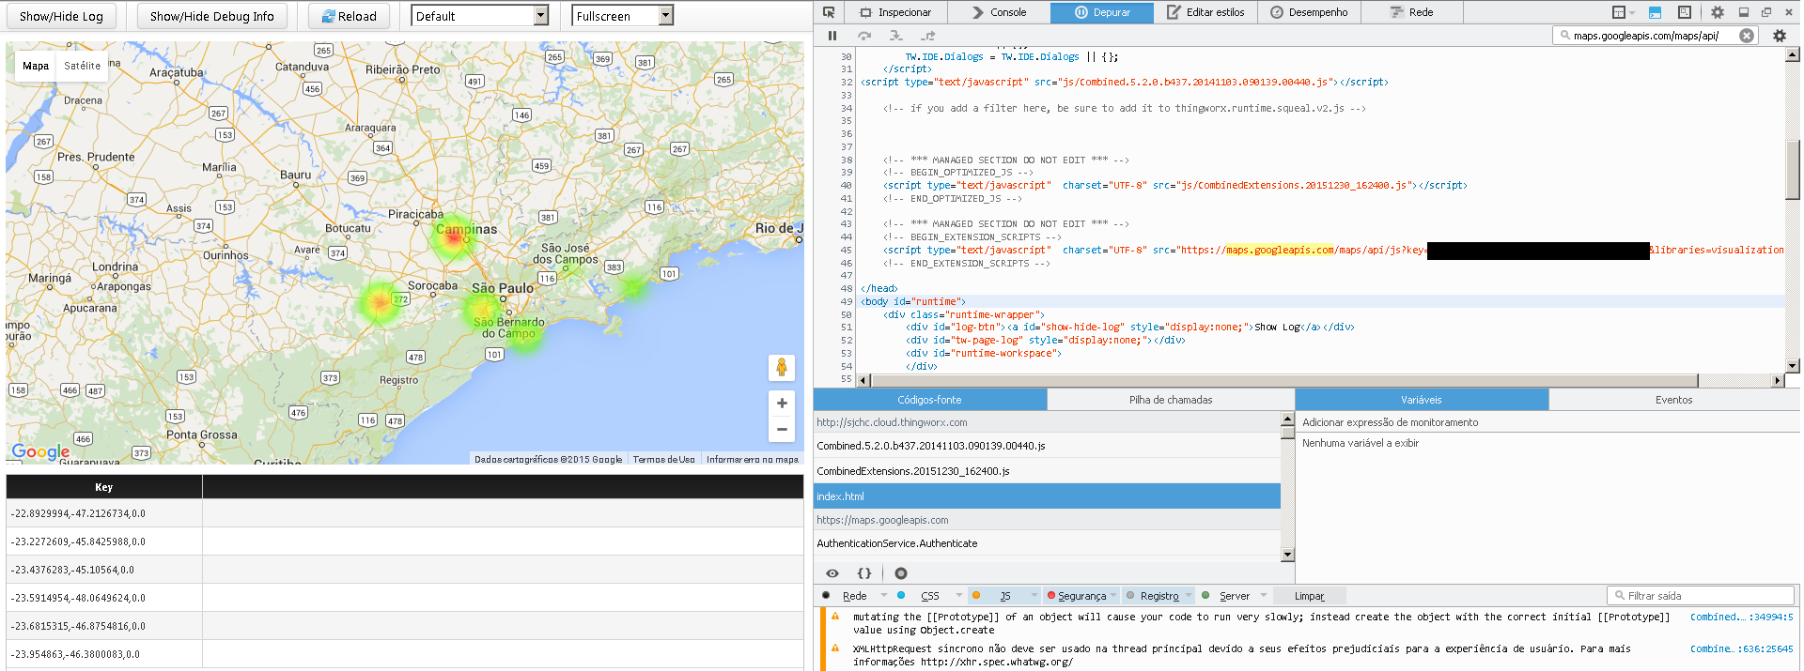Select index.html in sources list

tap(1047, 496)
